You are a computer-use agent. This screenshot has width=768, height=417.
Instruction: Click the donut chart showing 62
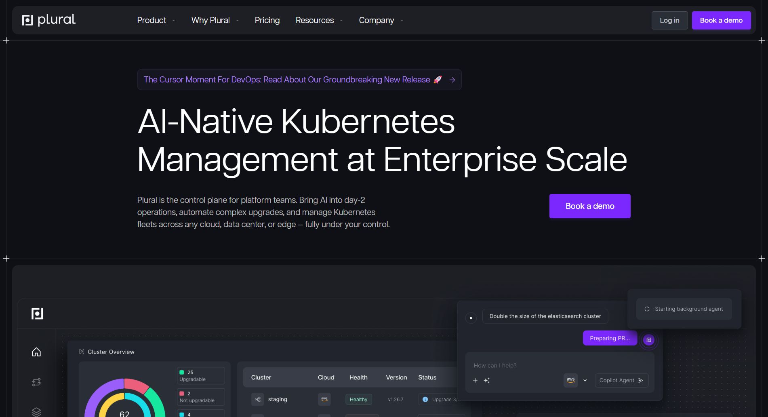tap(125, 398)
